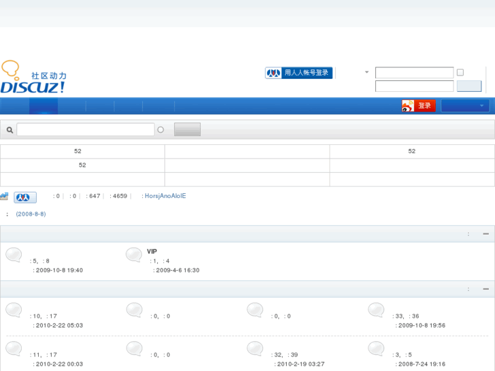Click the magnifier search icon
This screenshot has width=495, height=371.
[x=10, y=130]
